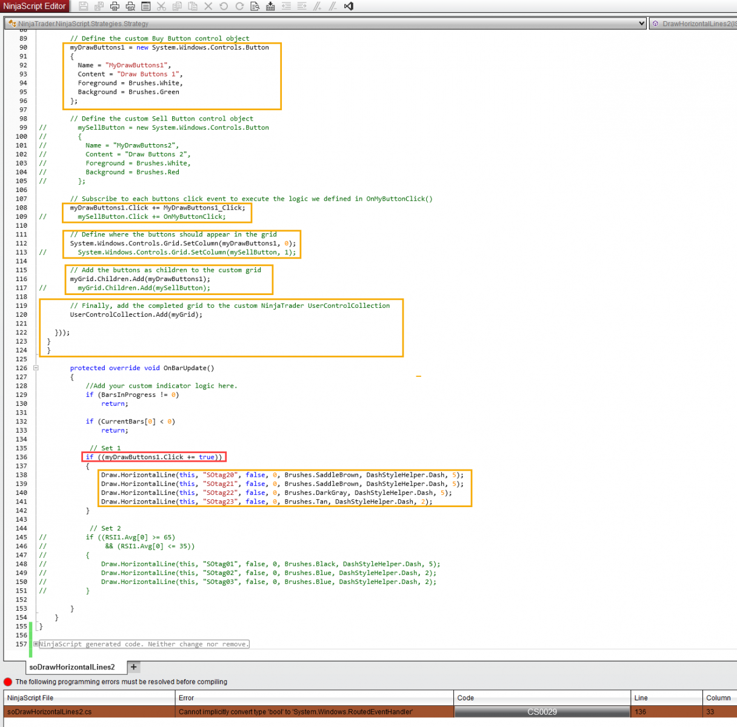The width and height of the screenshot is (737, 727).
Task: Click the Cut scissors icon
Action: point(161,6)
